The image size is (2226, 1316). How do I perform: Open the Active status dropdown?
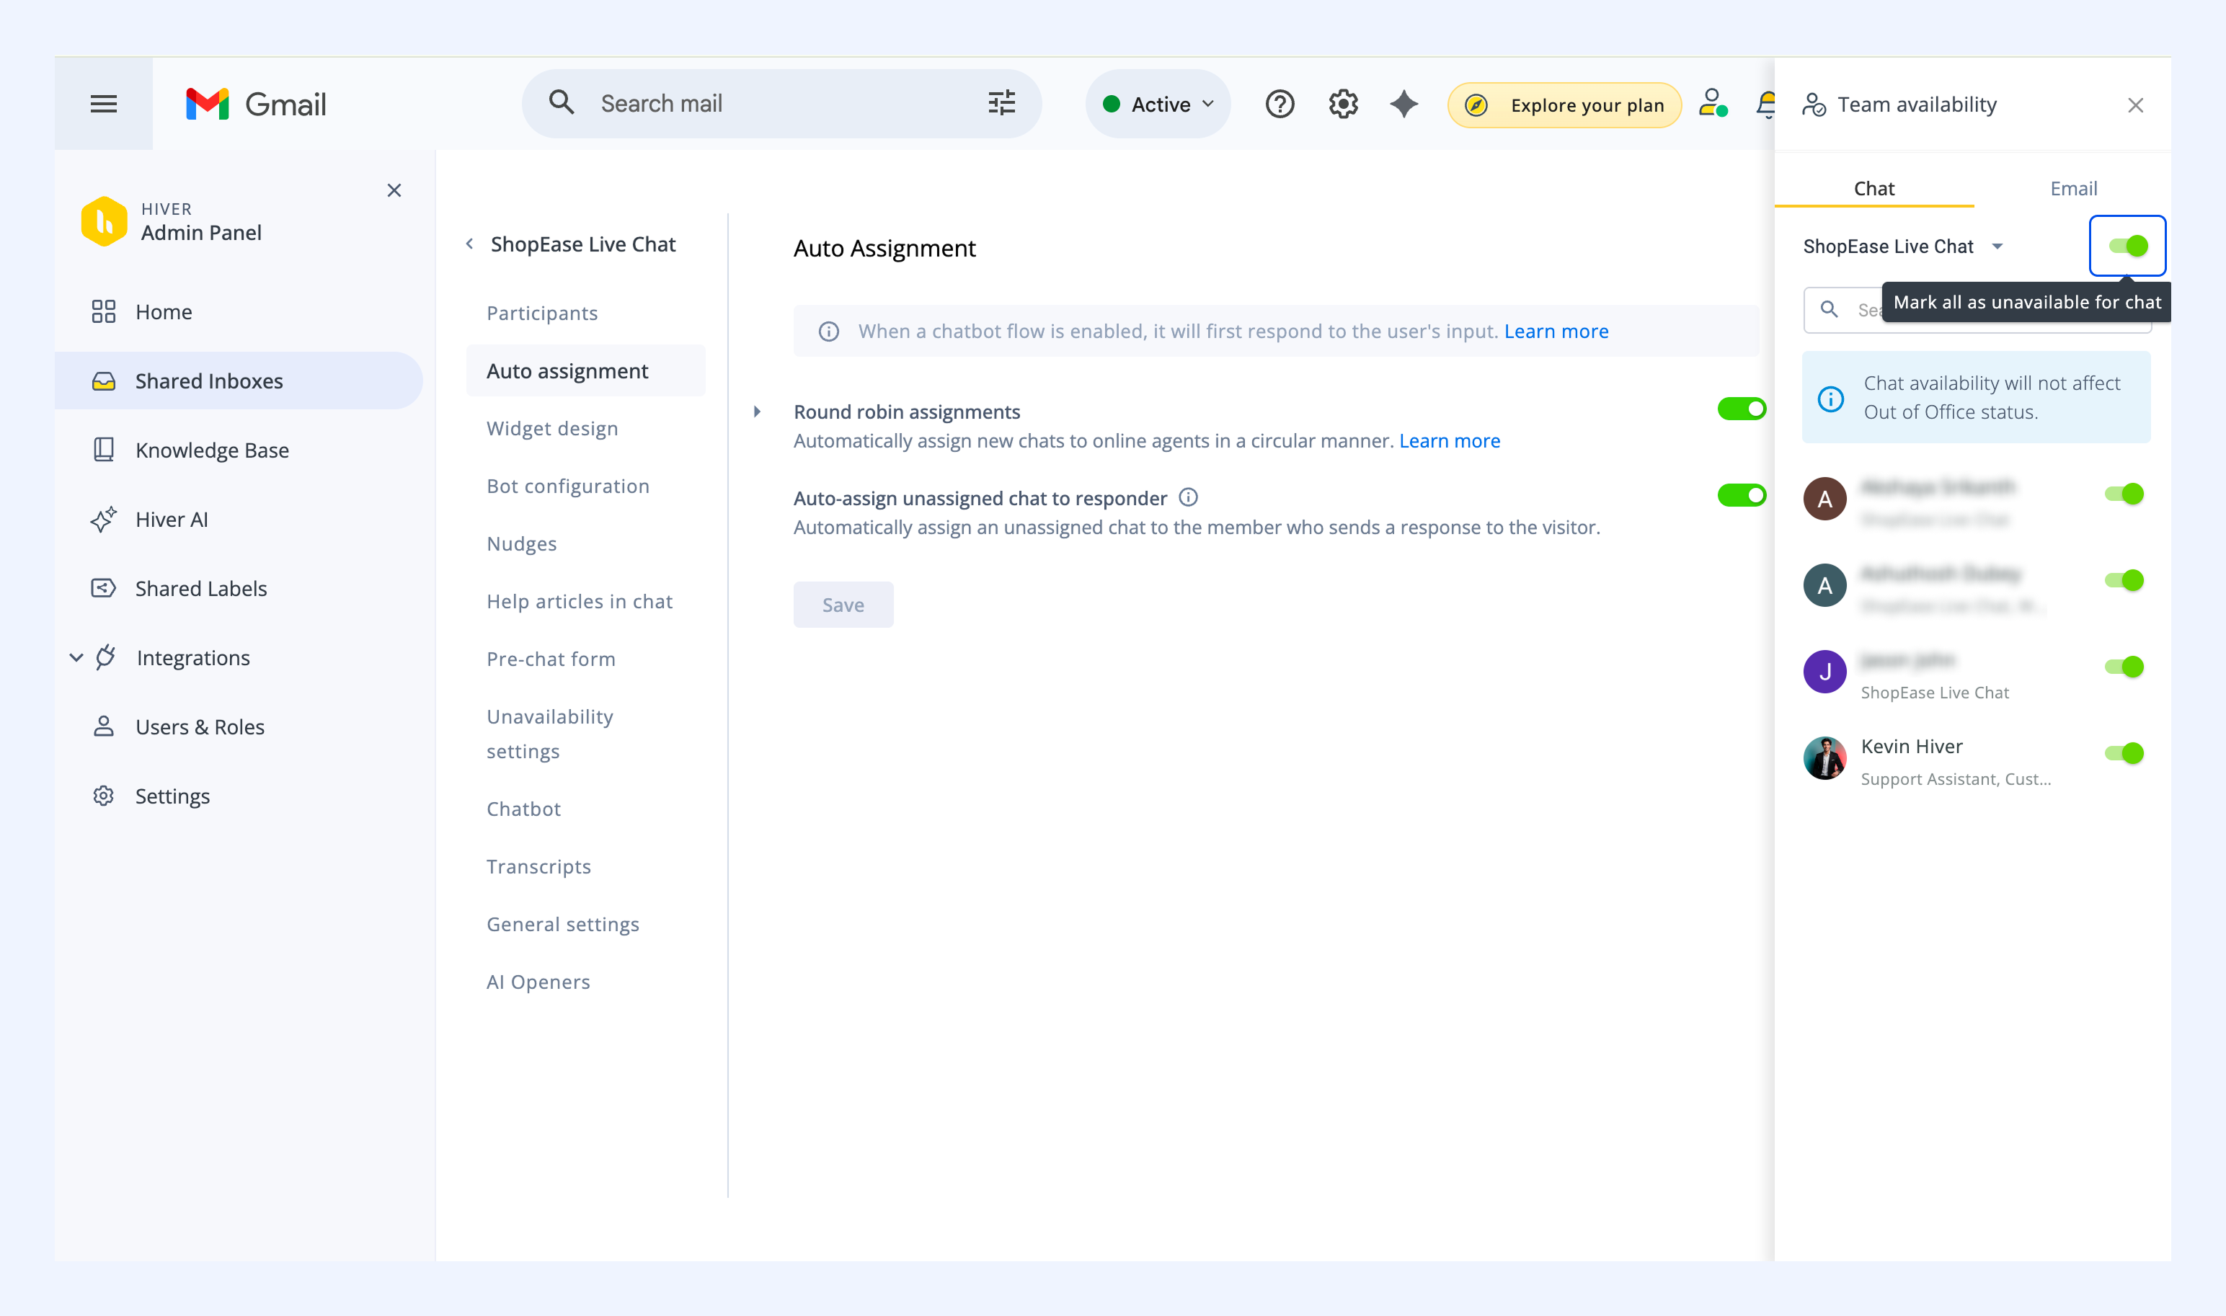coord(1158,104)
